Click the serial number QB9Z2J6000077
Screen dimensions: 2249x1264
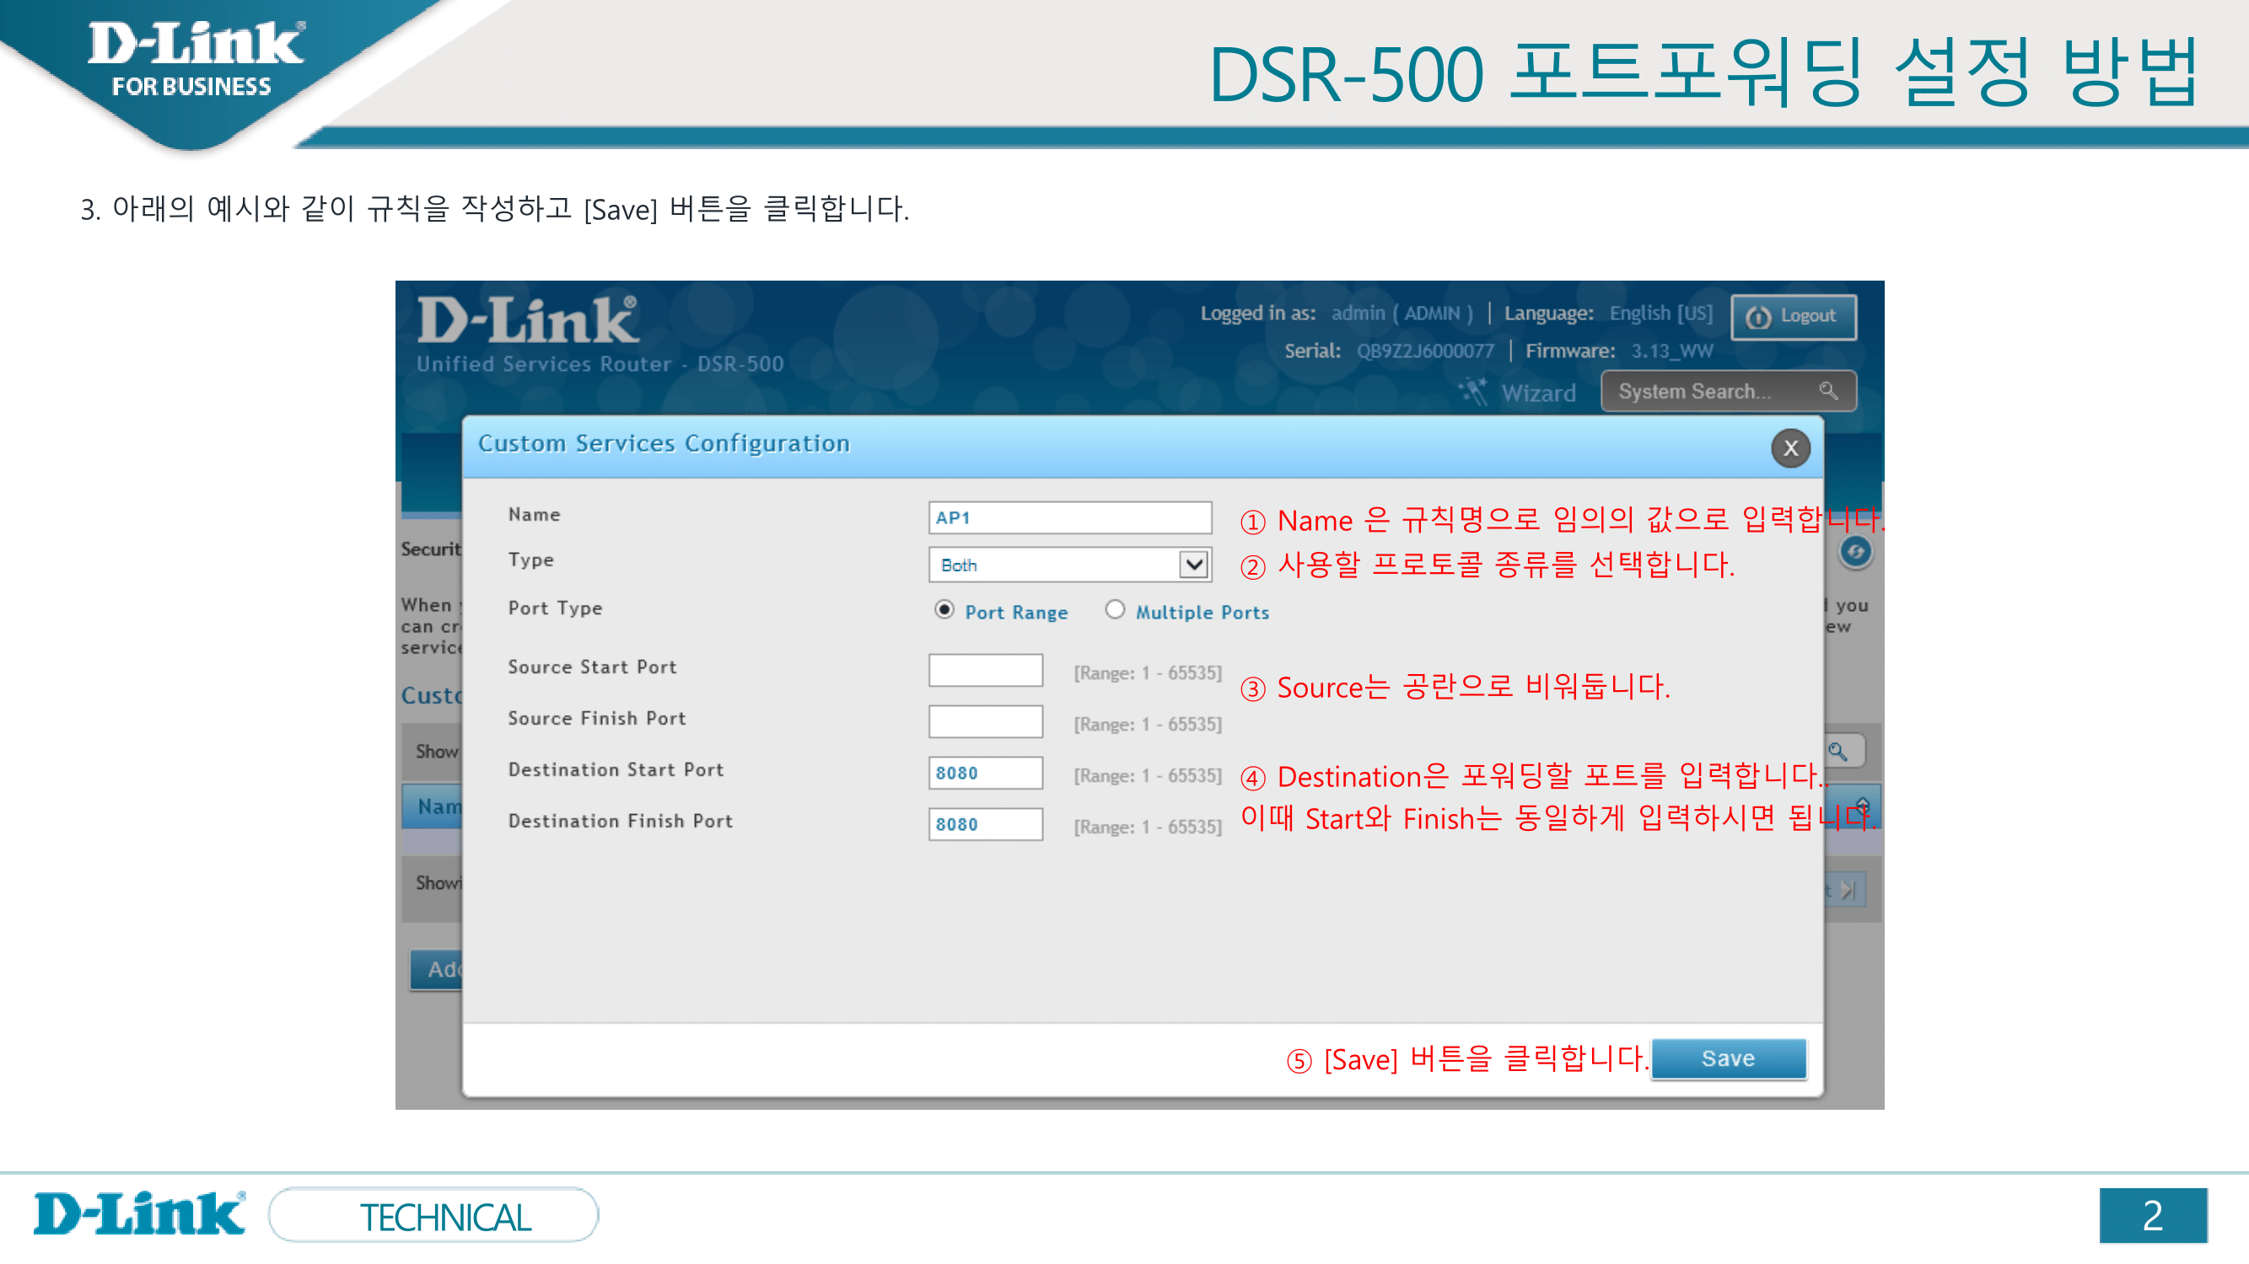(1425, 351)
